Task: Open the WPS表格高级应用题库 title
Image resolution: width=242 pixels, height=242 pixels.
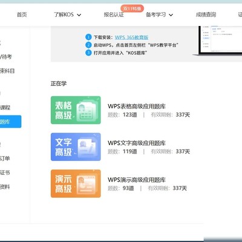Action: tap(137, 106)
